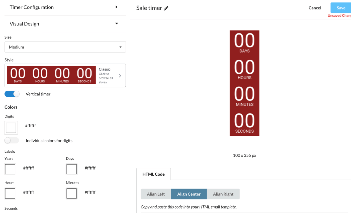
Task: Click the Years hex color value
Action: click(x=29, y=168)
